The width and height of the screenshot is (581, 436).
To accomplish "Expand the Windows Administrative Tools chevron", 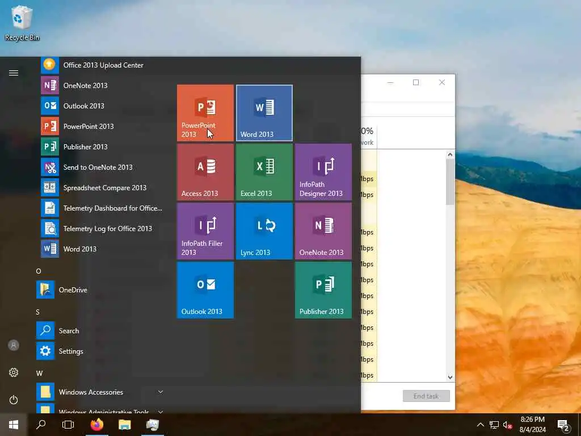I will coord(161,411).
